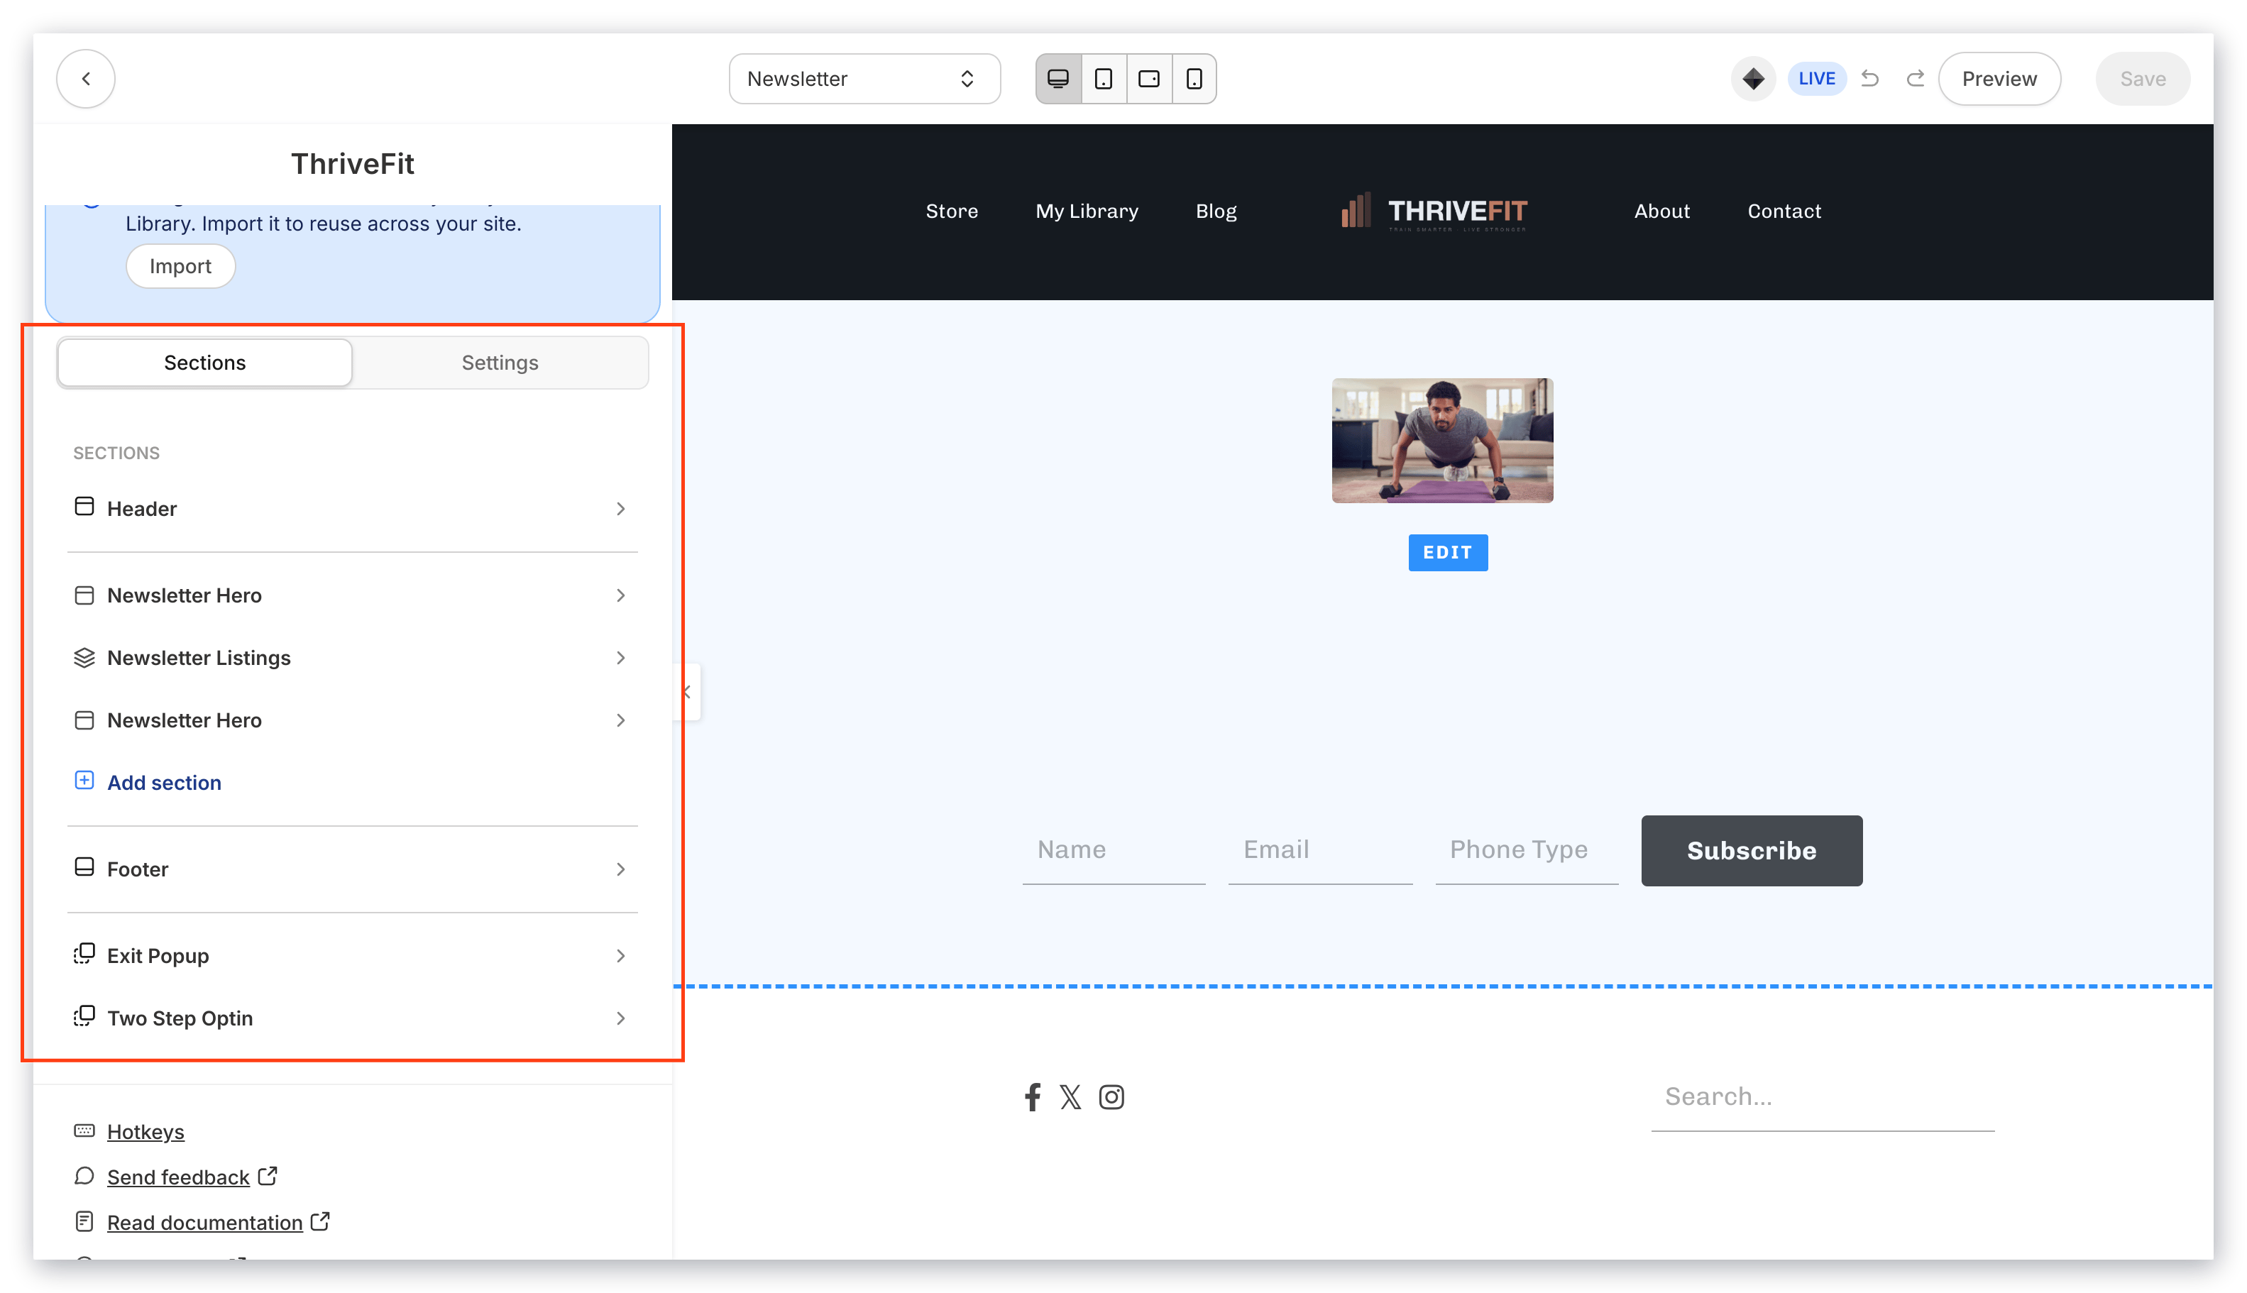Open the Hotkeys link
This screenshot has height=1293, width=2247.
pos(145,1131)
